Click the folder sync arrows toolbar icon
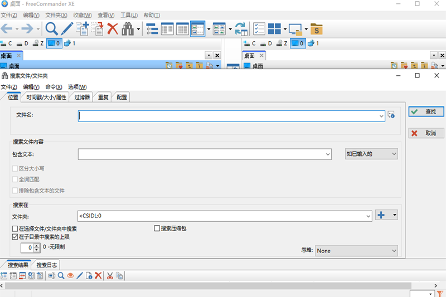Image resolution: width=446 pixels, height=297 pixels. point(241,29)
